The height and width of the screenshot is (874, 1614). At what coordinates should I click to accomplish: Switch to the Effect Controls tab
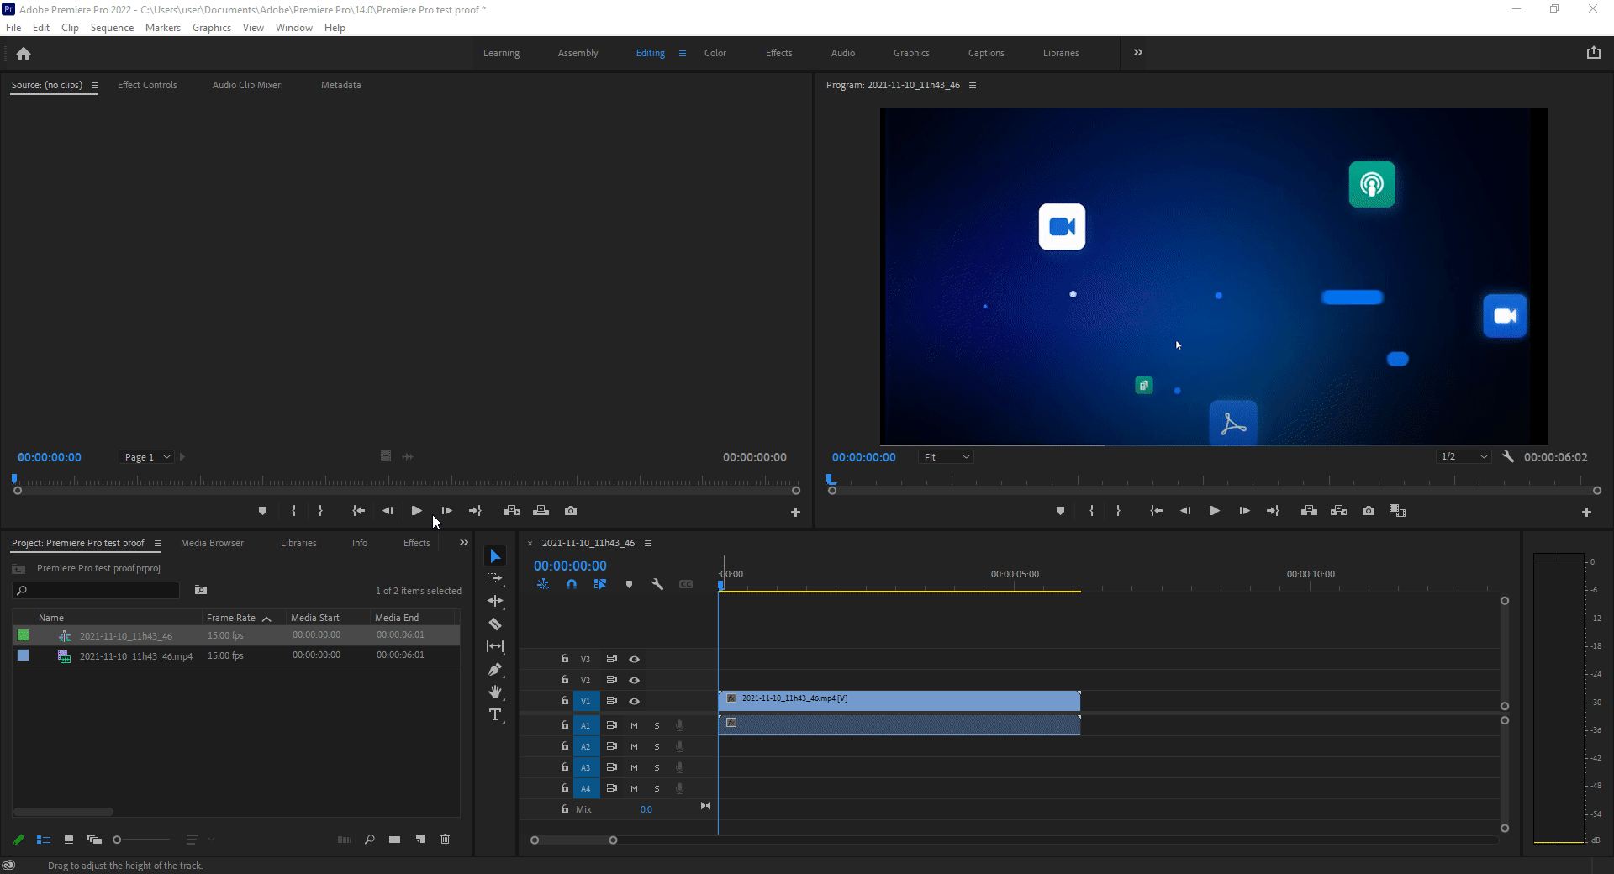tap(147, 85)
